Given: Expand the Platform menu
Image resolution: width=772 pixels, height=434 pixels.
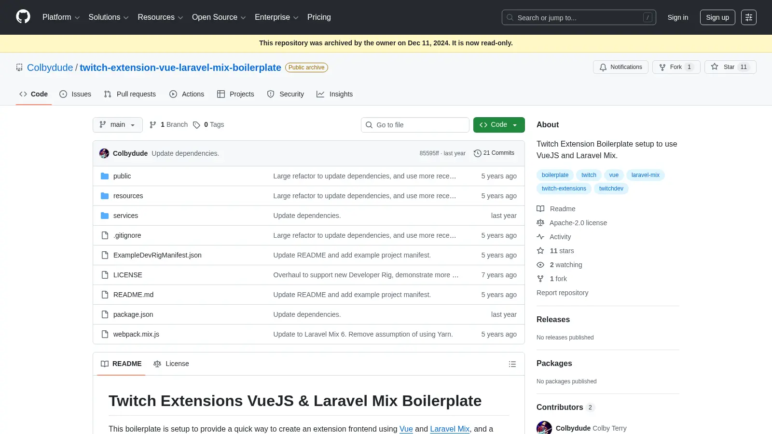Looking at the screenshot, I should (61, 17).
